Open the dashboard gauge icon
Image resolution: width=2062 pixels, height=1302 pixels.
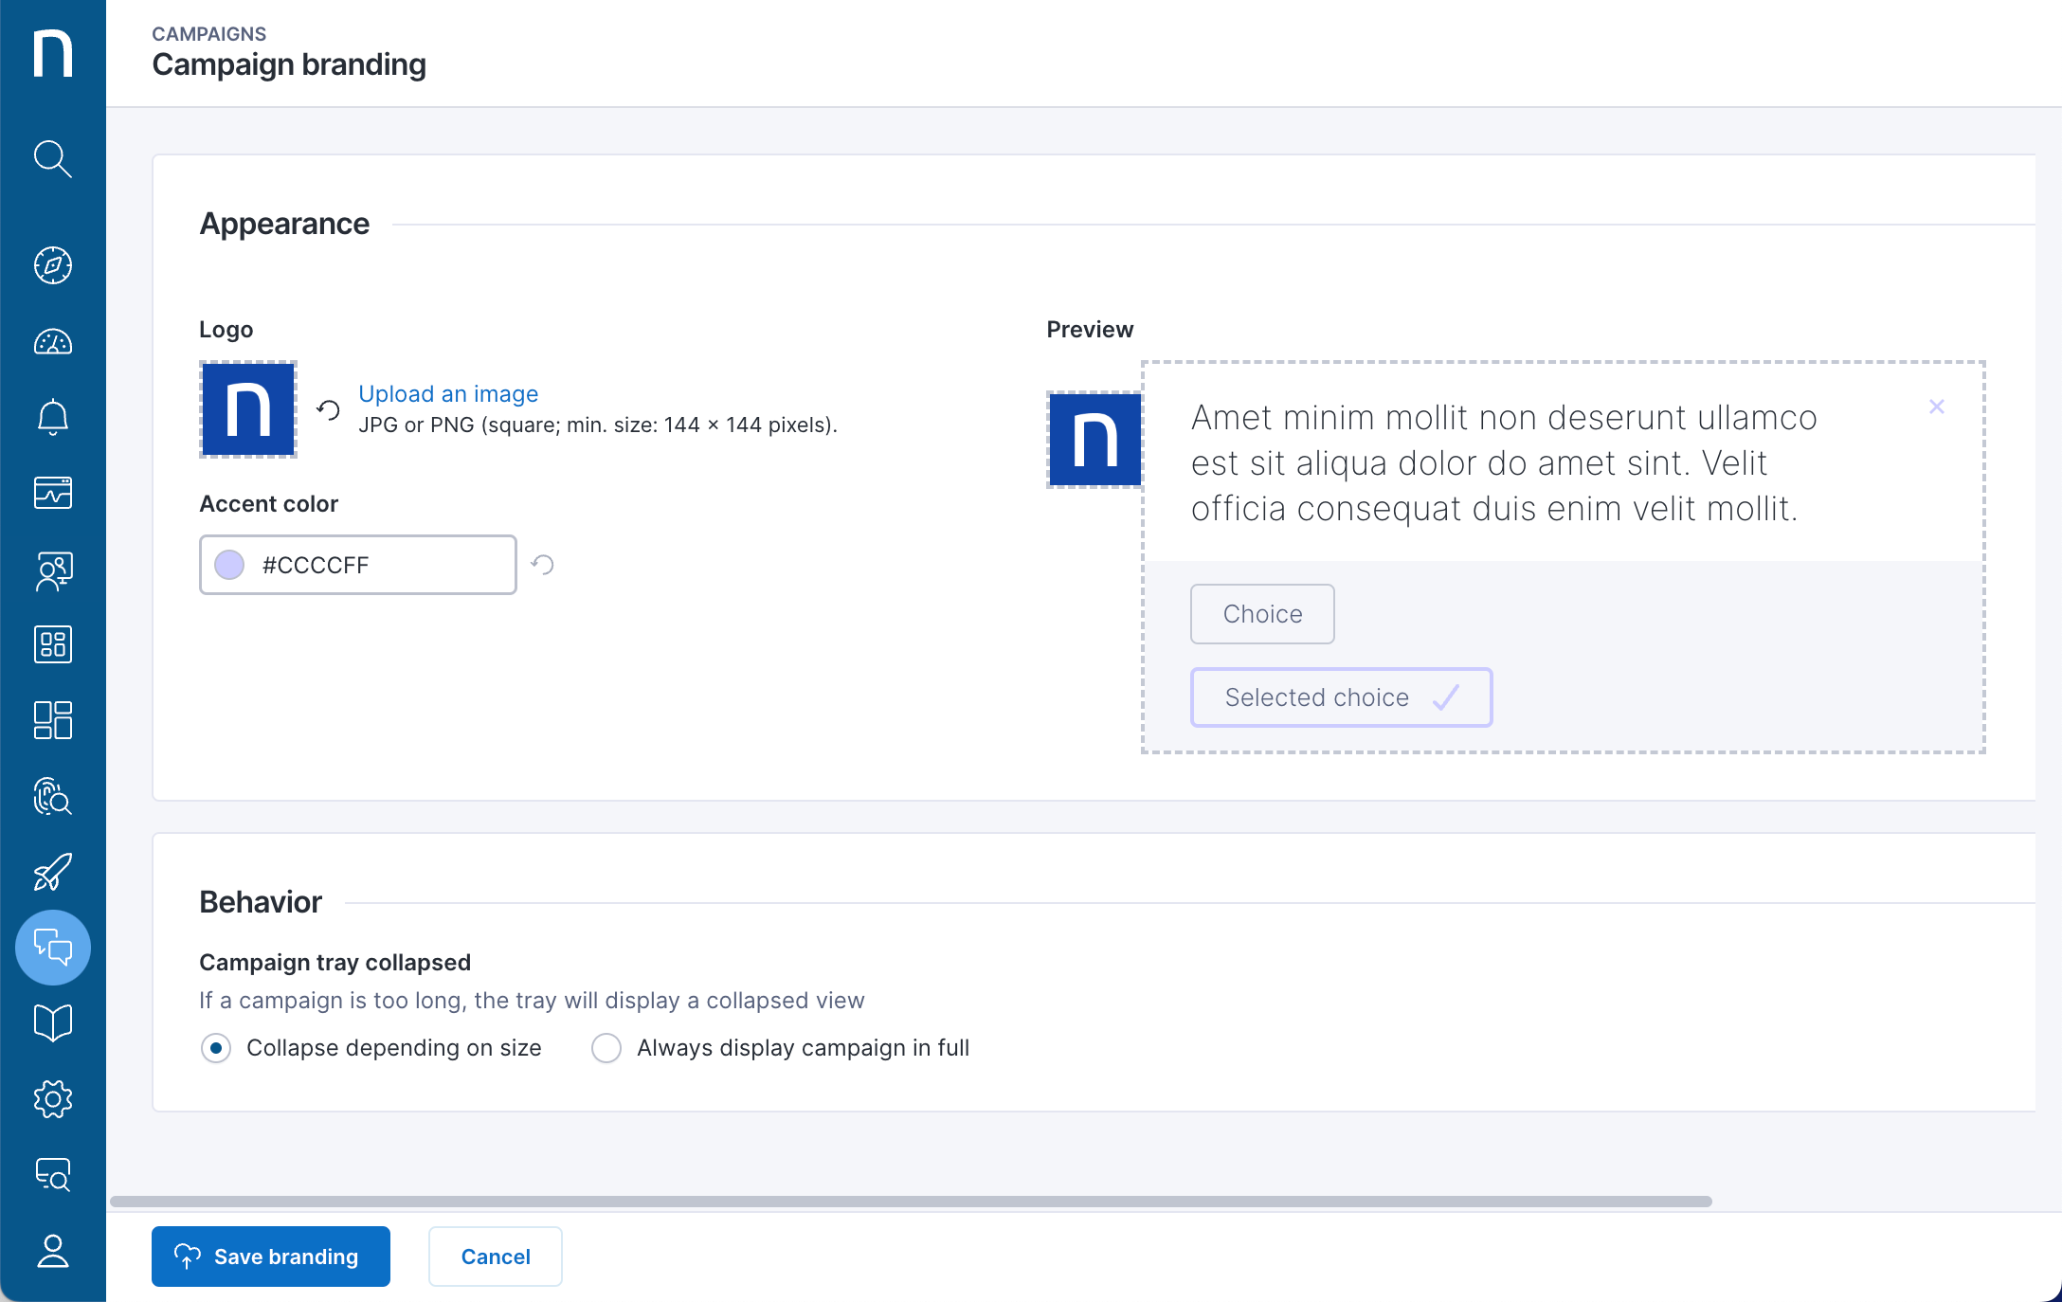coord(53,341)
